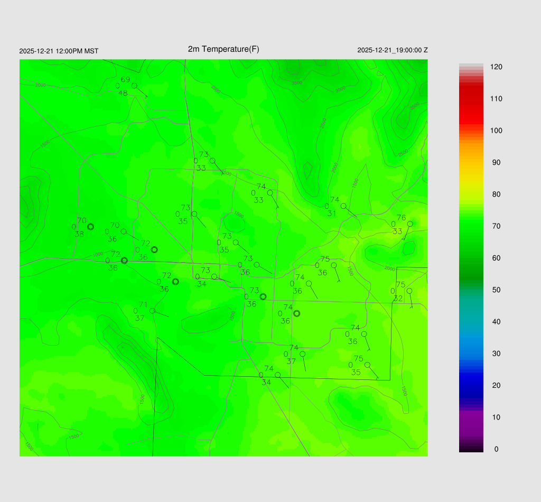Image resolution: width=541 pixels, height=502 pixels.
Task: Pick the blue section of the temperature legend
Action: tap(471, 375)
